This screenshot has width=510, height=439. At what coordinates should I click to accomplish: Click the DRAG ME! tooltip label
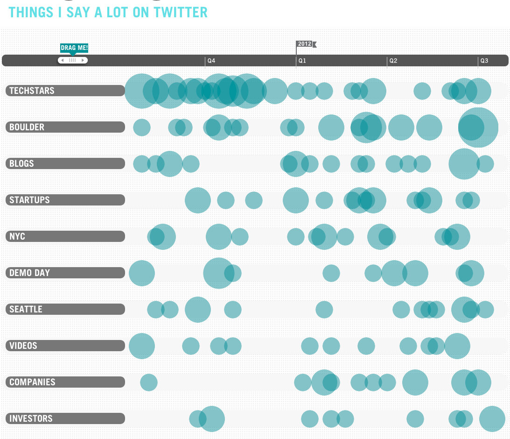tap(74, 48)
